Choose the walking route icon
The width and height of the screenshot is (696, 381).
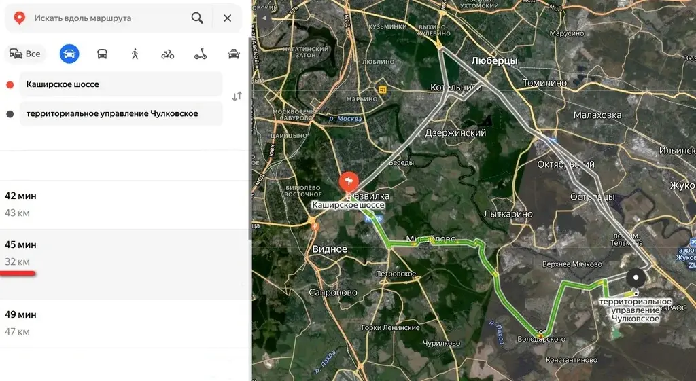coord(135,54)
